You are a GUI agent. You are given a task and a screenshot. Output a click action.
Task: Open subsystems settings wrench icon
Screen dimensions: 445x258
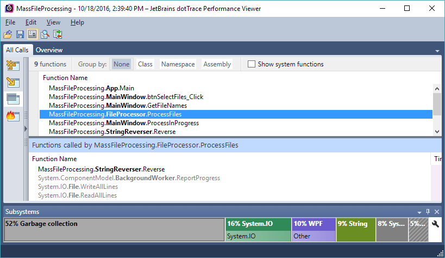pyautogui.click(x=435, y=224)
